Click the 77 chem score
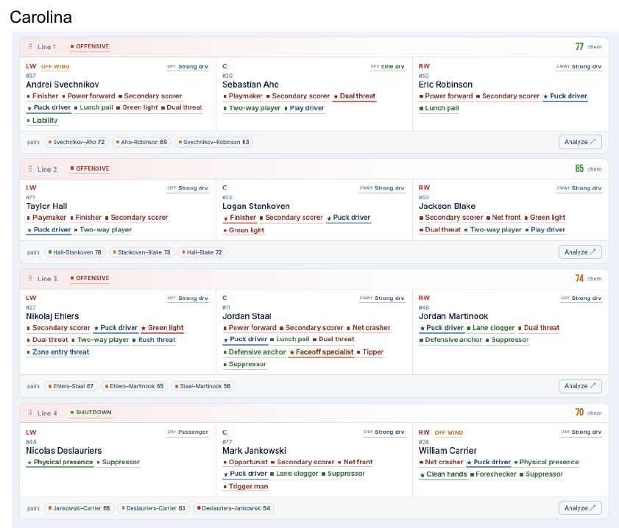 [579, 46]
